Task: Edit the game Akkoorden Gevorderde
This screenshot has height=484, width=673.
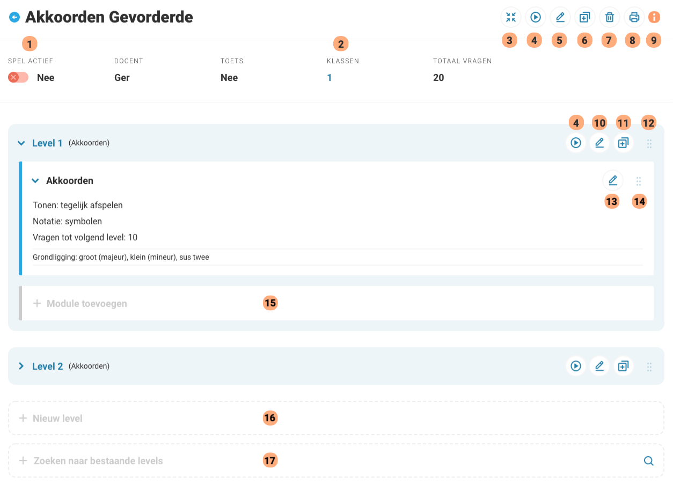Action: 560,17
